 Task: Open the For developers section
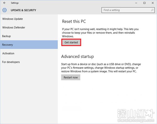pyautogui.click(x=11, y=62)
